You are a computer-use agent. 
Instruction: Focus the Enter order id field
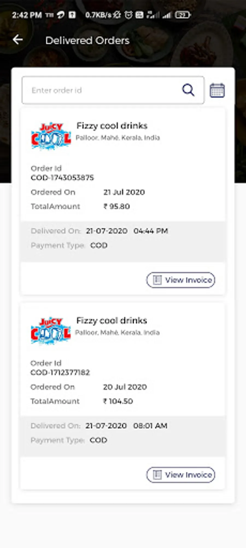click(x=101, y=90)
